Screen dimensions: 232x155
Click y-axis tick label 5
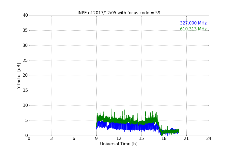pyautogui.click(x=27, y=121)
